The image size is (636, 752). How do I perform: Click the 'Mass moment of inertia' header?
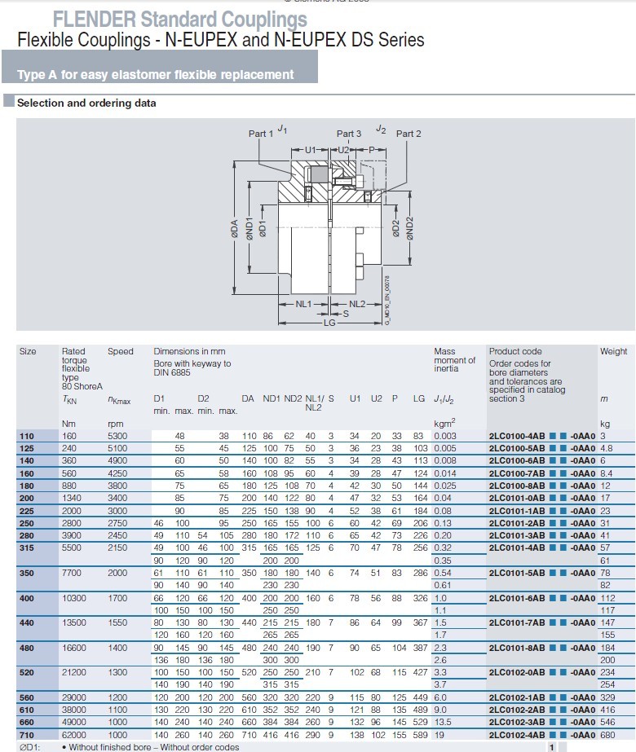[x=454, y=360]
